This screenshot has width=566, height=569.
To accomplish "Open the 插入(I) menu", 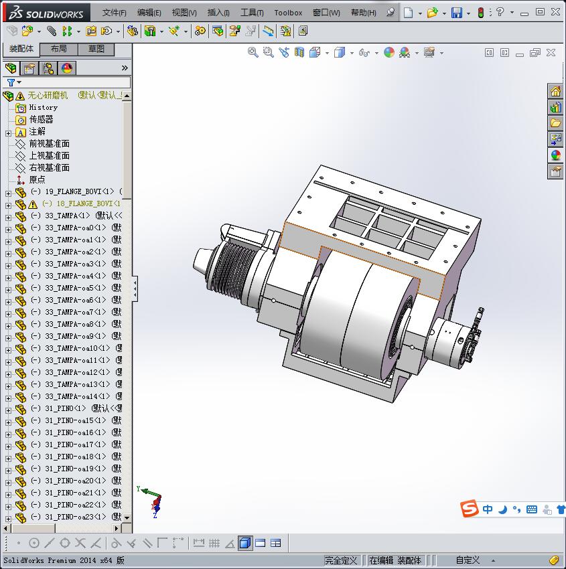I will (x=218, y=13).
